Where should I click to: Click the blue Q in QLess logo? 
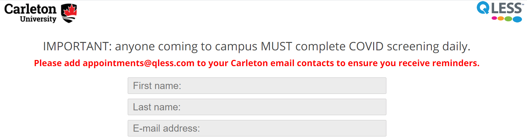tap(483, 8)
